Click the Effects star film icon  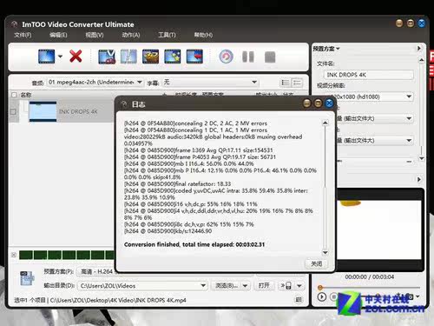point(173,57)
